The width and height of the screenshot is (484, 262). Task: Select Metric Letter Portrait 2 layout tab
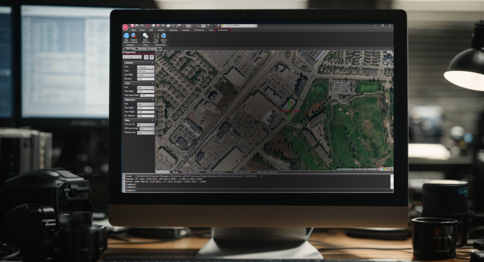pos(242,172)
